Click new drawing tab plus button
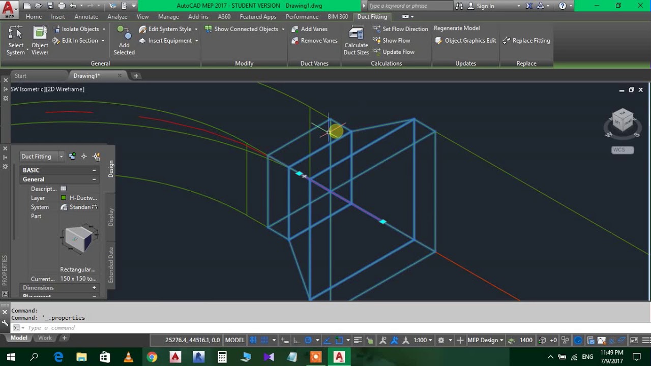Viewport: 651px width, 366px height. click(x=136, y=76)
